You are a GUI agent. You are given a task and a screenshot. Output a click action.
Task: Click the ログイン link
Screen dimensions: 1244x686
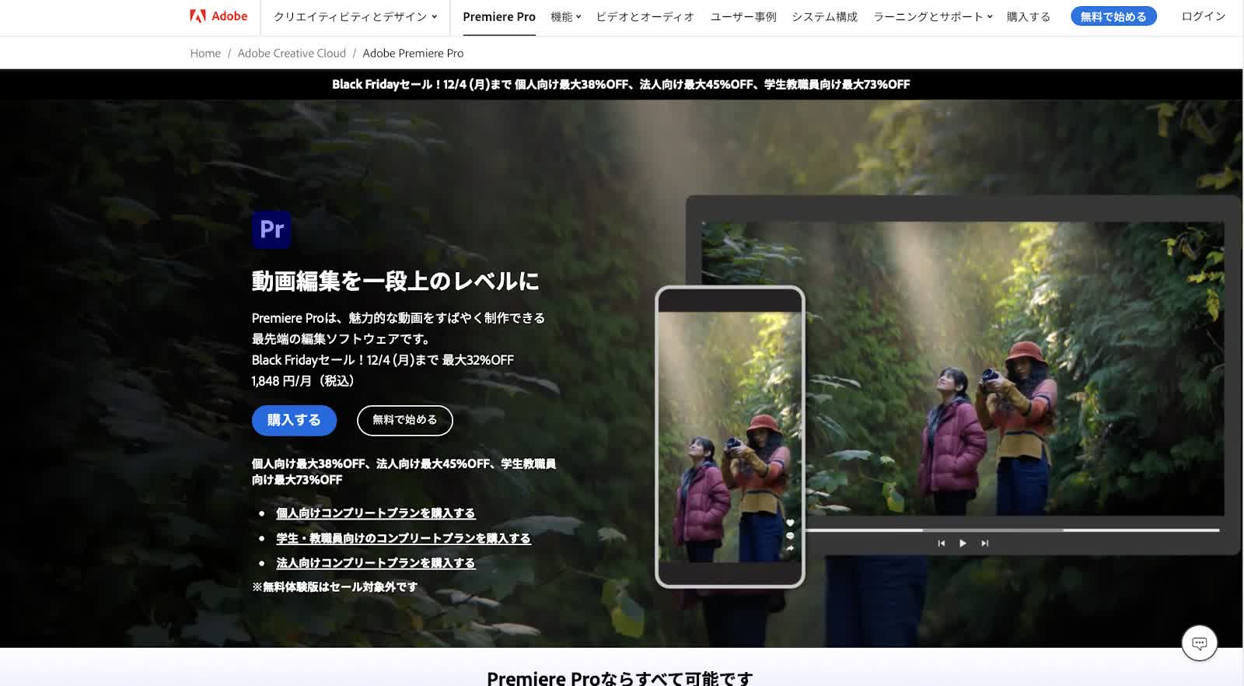[x=1203, y=16]
